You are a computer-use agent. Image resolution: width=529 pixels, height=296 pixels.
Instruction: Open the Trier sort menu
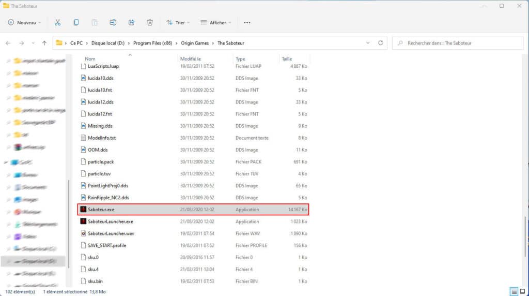click(x=178, y=22)
